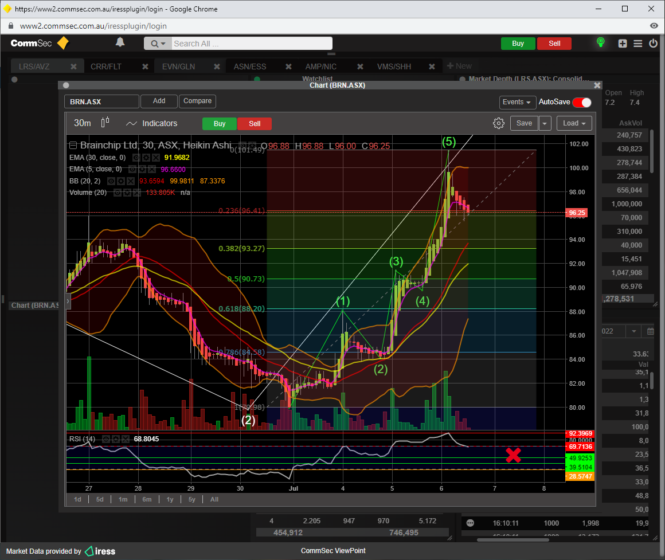Expand the Save options arrow
The width and height of the screenshot is (665, 560).
pyautogui.click(x=545, y=123)
